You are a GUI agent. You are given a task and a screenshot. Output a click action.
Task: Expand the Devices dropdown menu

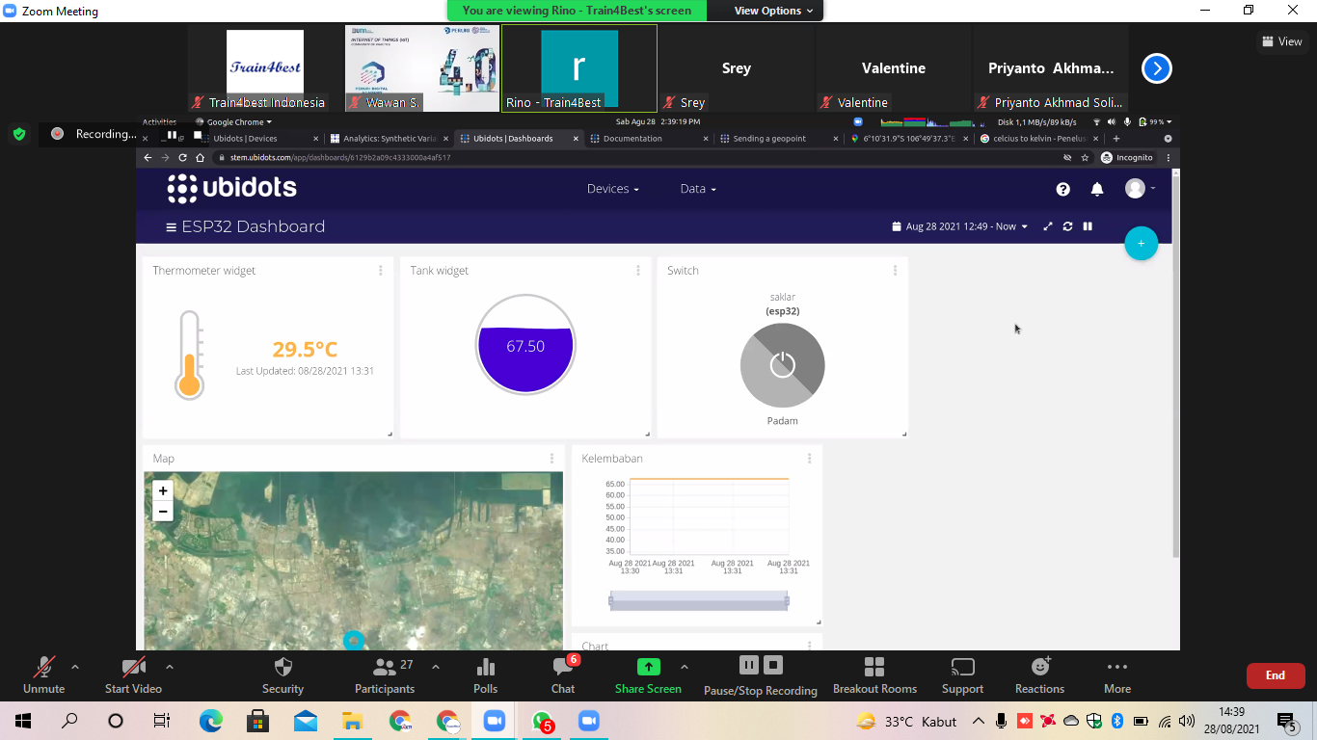pyautogui.click(x=613, y=189)
